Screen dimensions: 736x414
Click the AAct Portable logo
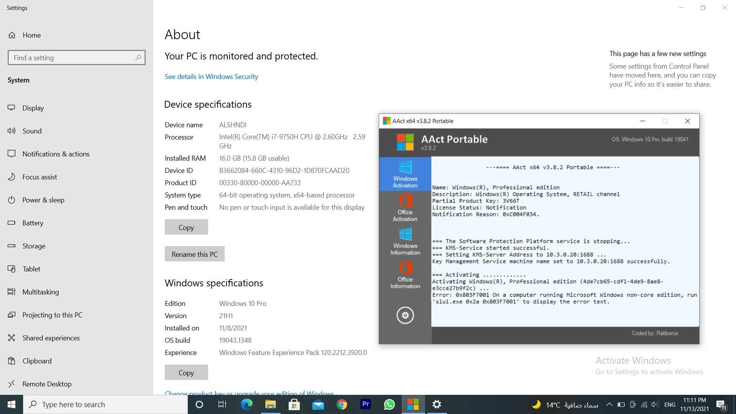(x=405, y=142)
